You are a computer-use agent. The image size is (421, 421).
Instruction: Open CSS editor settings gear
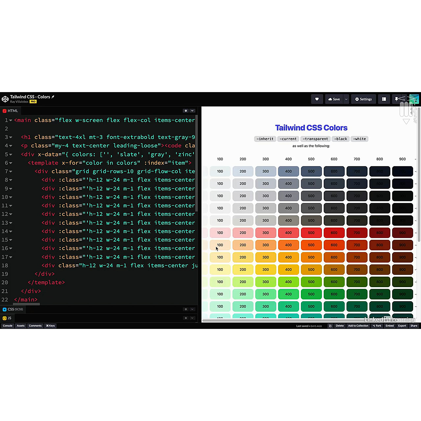[186, 309]
